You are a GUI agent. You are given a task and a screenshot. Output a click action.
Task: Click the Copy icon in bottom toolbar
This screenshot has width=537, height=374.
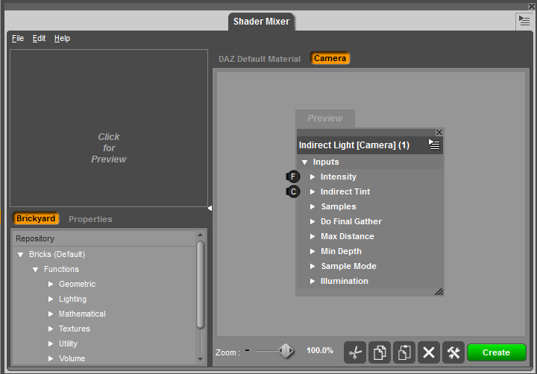pos(380,352)
